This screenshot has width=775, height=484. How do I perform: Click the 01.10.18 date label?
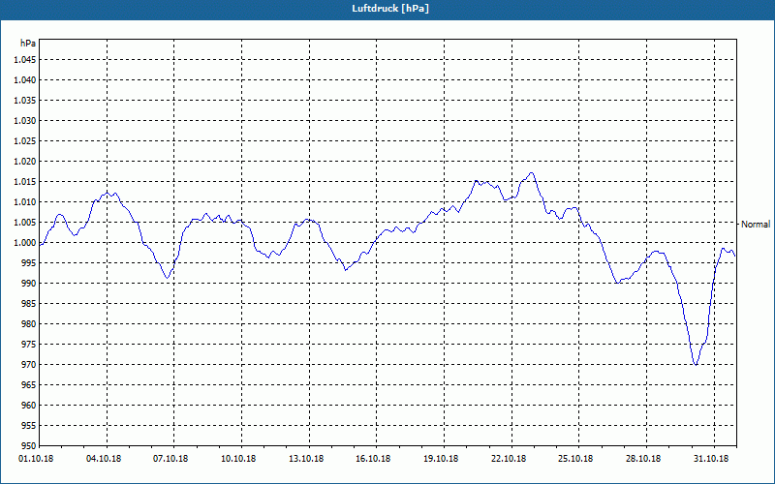pyautogui.click(x=36, y=459)
